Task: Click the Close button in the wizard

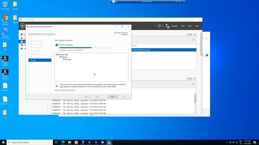Action: (x=113, y=97)
